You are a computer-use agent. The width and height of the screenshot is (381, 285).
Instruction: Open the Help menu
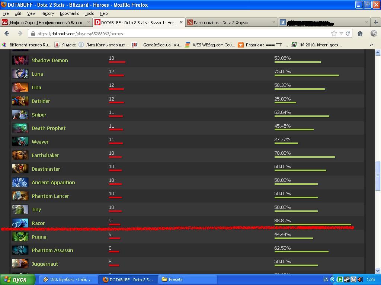[x=103, y=13]
